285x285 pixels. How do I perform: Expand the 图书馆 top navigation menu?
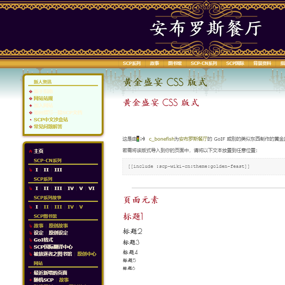coord(175,63)
